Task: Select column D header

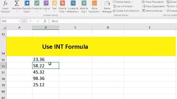Action: click(108, 28)
